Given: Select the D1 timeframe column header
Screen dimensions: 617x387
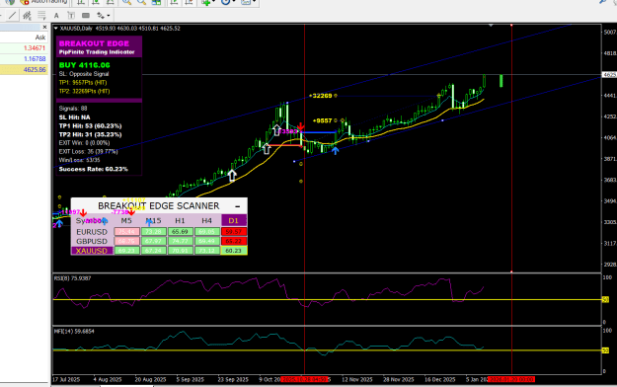Looking at the screenshot, I should pyautogui.click(x=234, y=220).
